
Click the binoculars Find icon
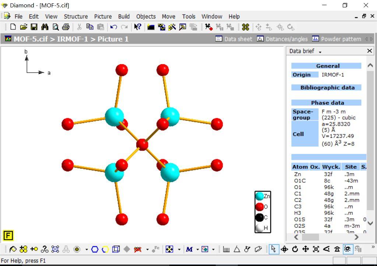45,27
